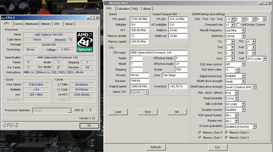Open the Idle cycle limit dropdown
Viewport: 273px width, 152px height.
pos(243,104)
